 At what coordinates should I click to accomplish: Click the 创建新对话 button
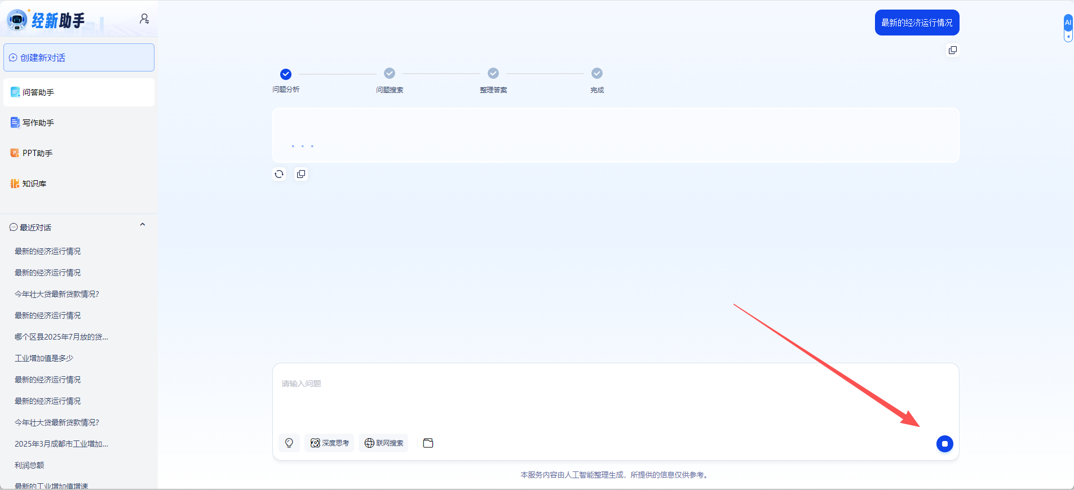pos(79,57)
